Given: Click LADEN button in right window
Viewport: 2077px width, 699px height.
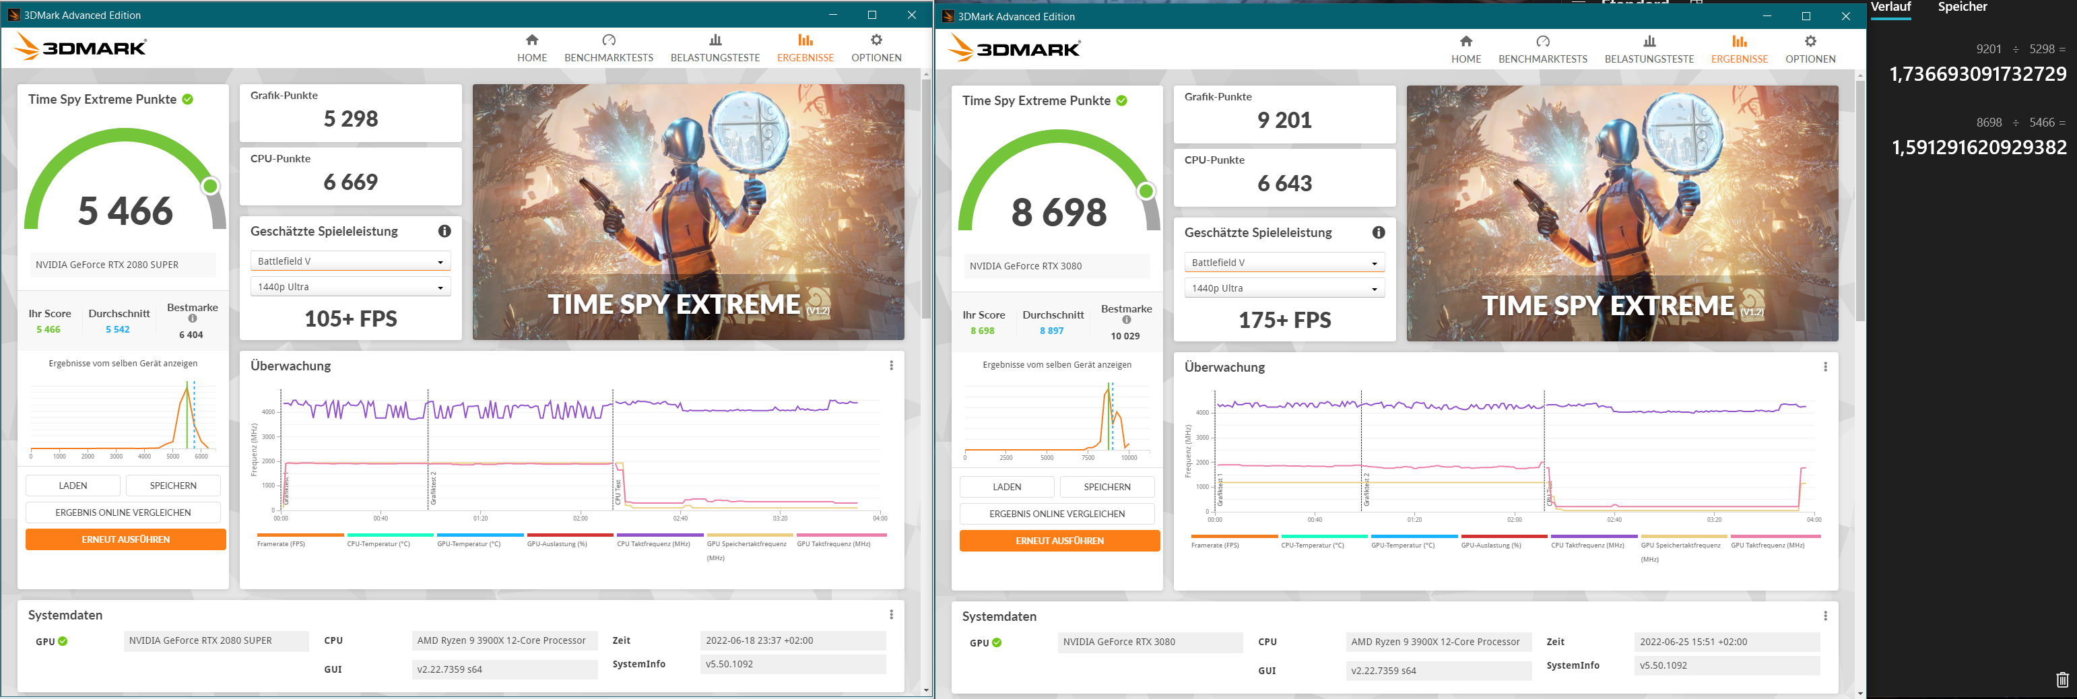Looking at the screenshot, I should click(1006, 488).
